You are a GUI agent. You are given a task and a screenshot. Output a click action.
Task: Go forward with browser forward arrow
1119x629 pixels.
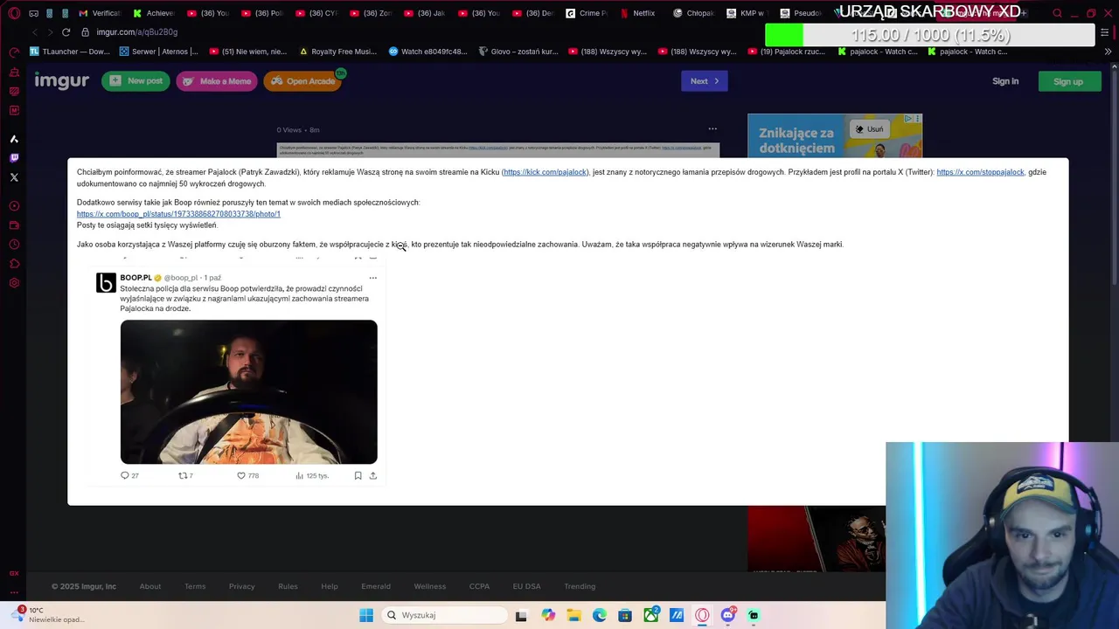coord(50,32)
